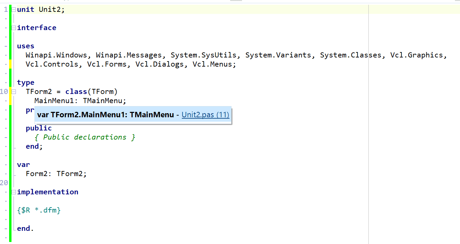Click on Vcl.Menus in the uses list

(x=212, y=64)
